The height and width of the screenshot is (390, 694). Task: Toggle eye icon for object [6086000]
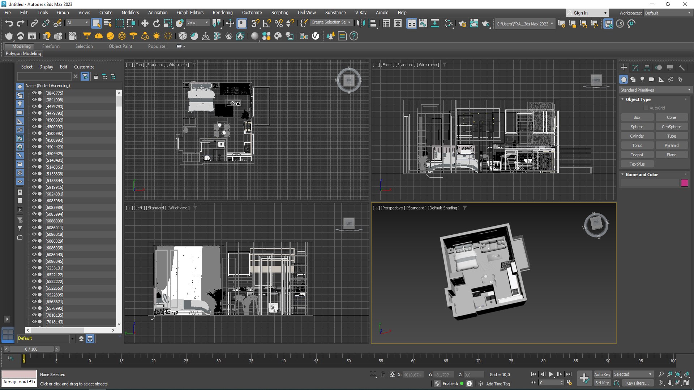tap(34, 221)
